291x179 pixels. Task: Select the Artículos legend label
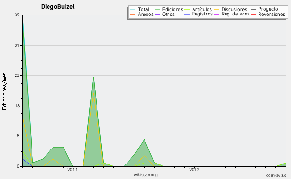click(202, 9)
